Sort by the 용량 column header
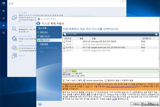 84,39
